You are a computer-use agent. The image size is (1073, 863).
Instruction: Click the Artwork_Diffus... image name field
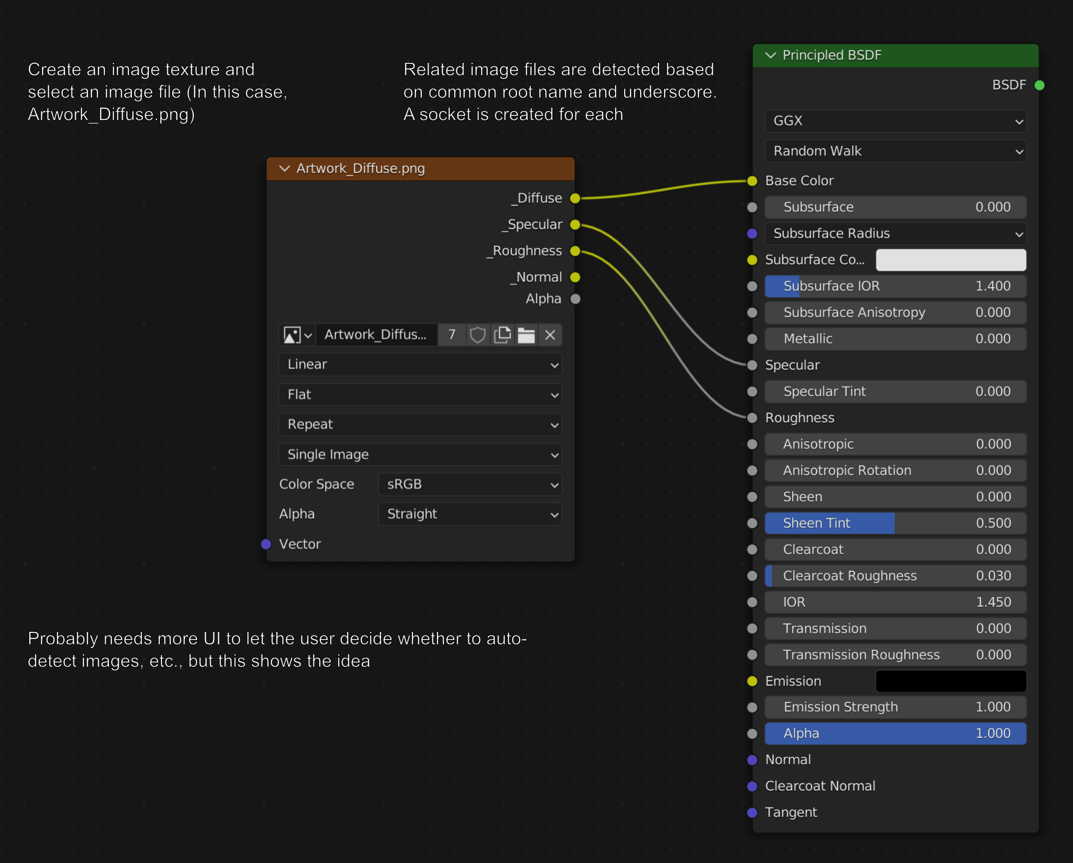(376, 335)
